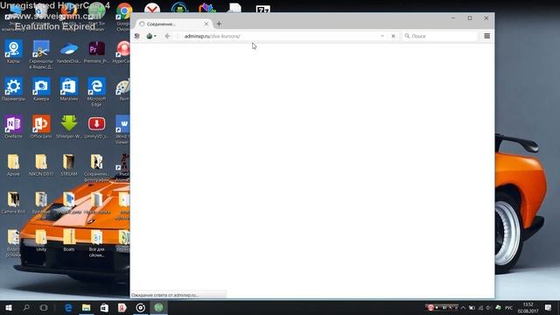Open the Unity folder
The image size is (560, 315).
[41, 241]
